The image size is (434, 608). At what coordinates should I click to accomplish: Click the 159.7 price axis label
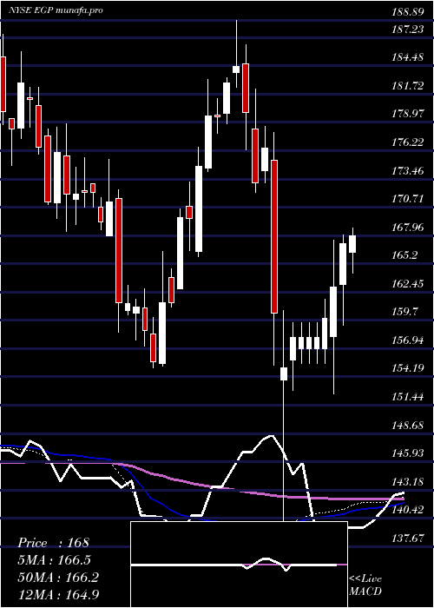[x=404, y=312]
